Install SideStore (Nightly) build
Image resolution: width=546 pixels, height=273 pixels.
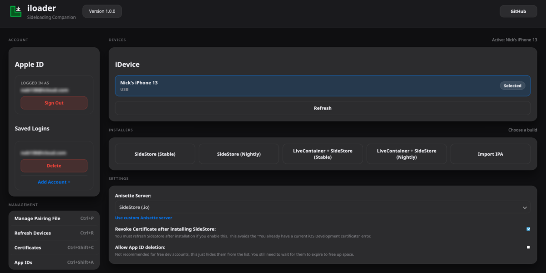238,154
